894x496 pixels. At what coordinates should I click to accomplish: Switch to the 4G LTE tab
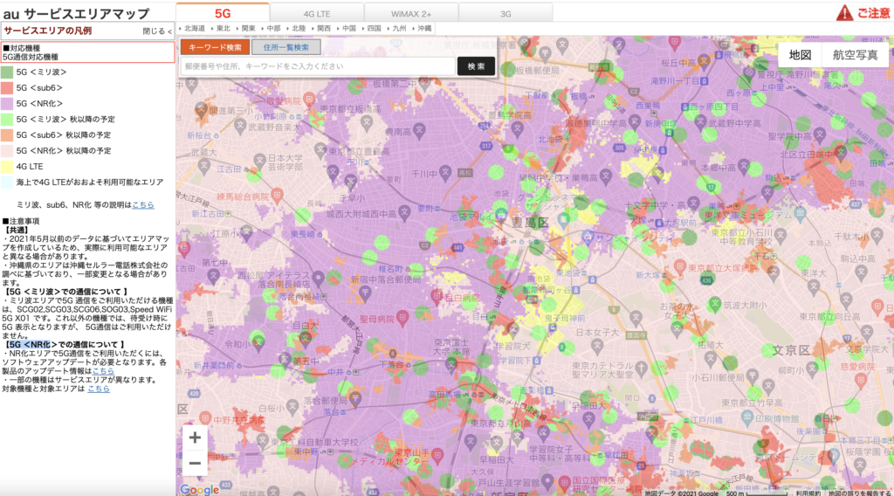pyautogui.click(x=316, y=13)
